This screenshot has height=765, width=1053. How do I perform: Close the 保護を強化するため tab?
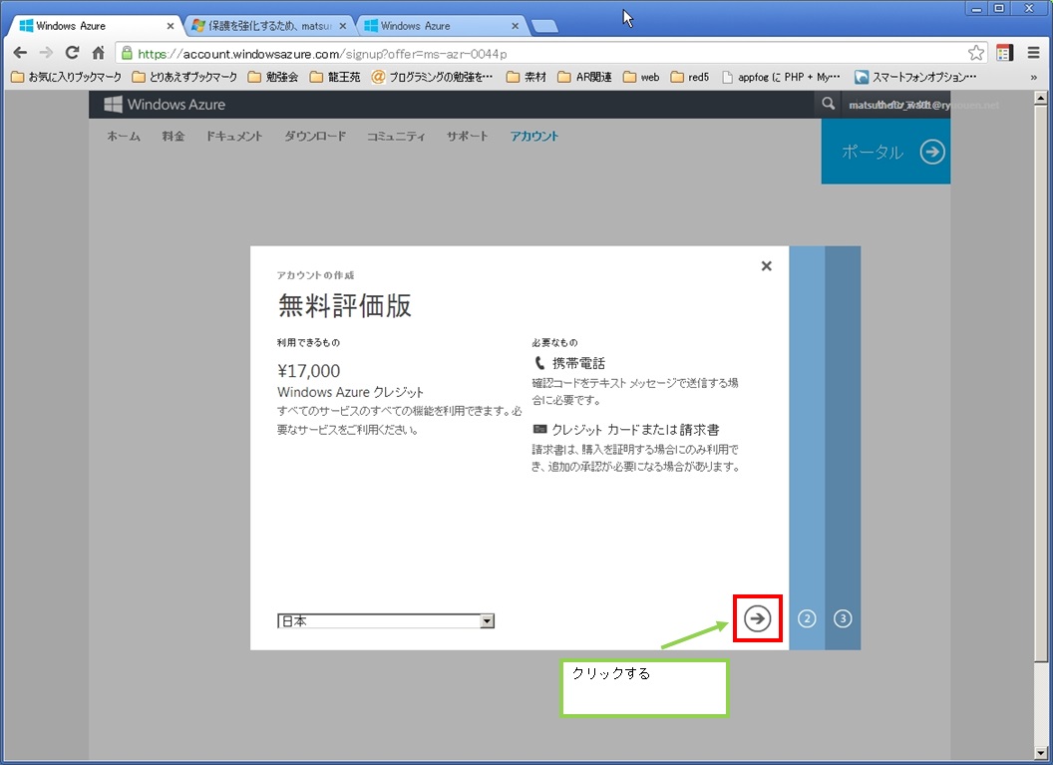[342, 26]
